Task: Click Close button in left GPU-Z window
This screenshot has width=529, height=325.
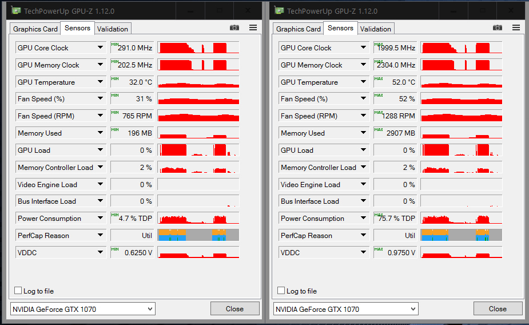Action: pyautogui.click(x=235, y=309)
